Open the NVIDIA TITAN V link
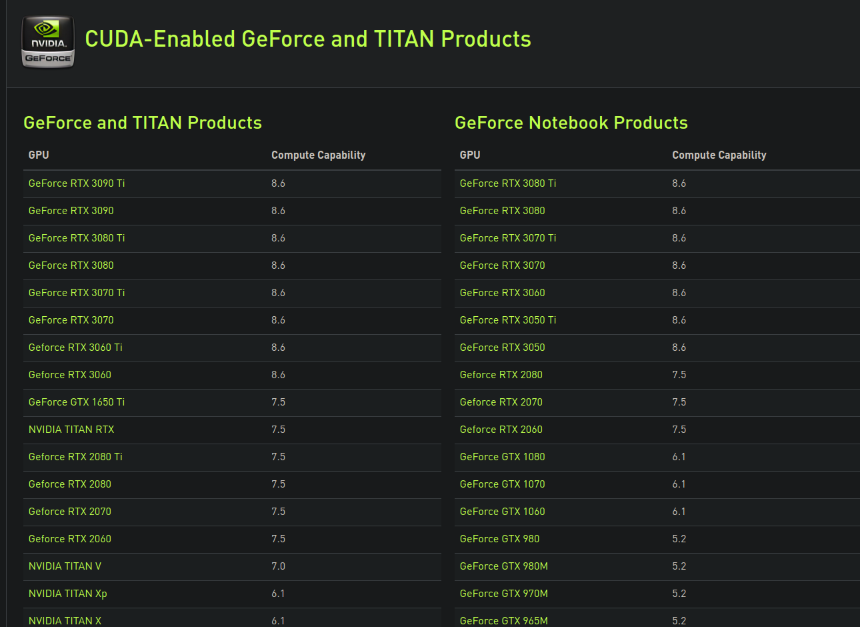This screenshot has height=627, width=860. (65, 566)
